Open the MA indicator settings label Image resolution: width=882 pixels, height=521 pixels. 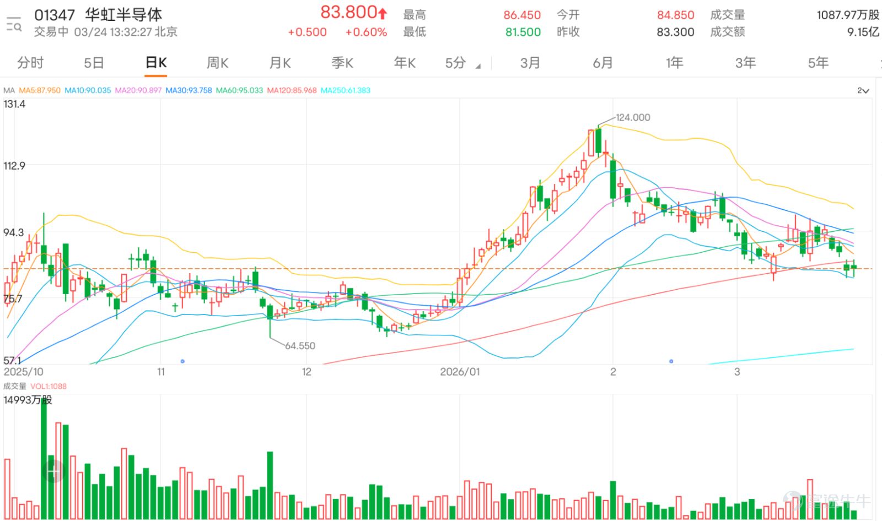point(9,90)
